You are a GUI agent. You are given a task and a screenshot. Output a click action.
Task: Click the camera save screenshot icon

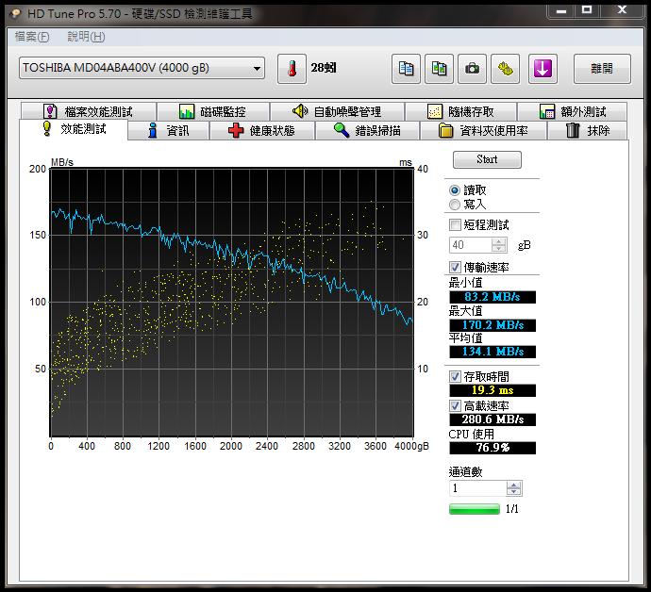[472, 69]
